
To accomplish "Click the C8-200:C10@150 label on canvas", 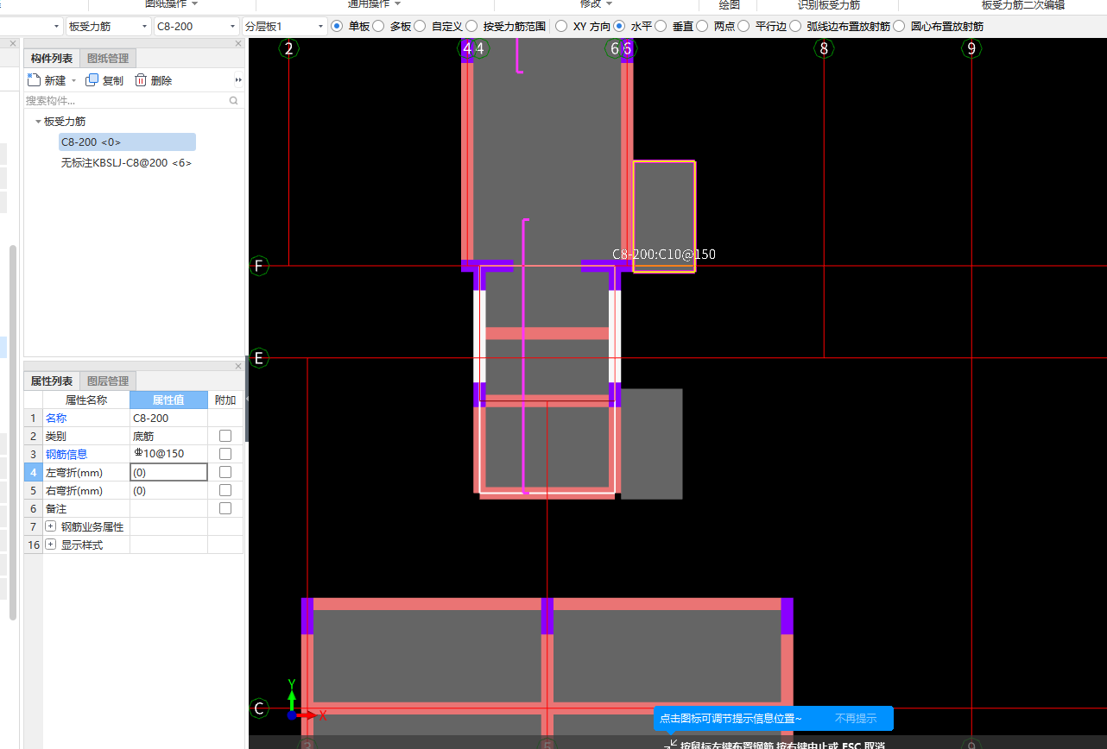I will coord(664,255).
